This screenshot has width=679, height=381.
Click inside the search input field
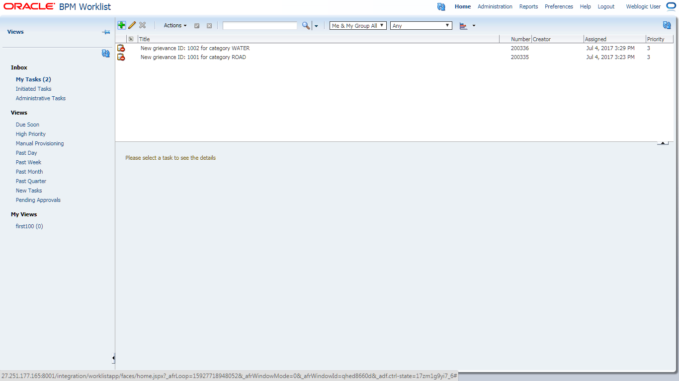pos(259,25)
